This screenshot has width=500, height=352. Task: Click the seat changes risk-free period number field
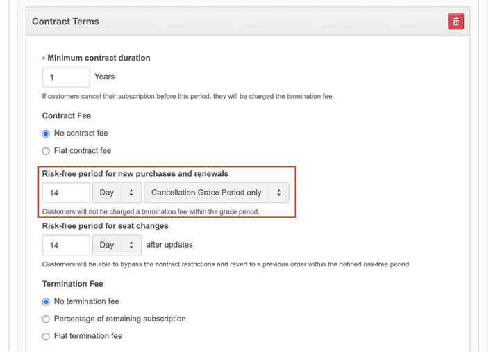pos(66,245)
